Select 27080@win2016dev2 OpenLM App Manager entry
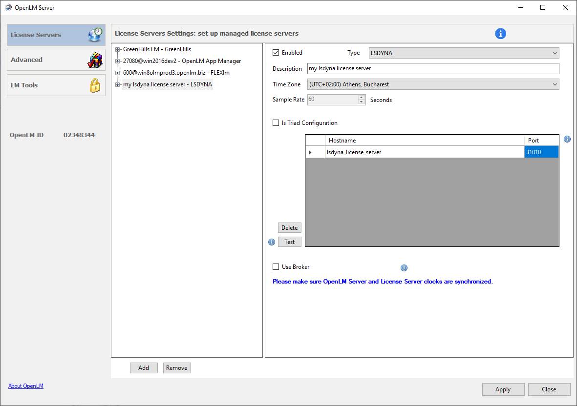Image resolution: width=577 pixels, height=406 pixels. tap(182, 61)
